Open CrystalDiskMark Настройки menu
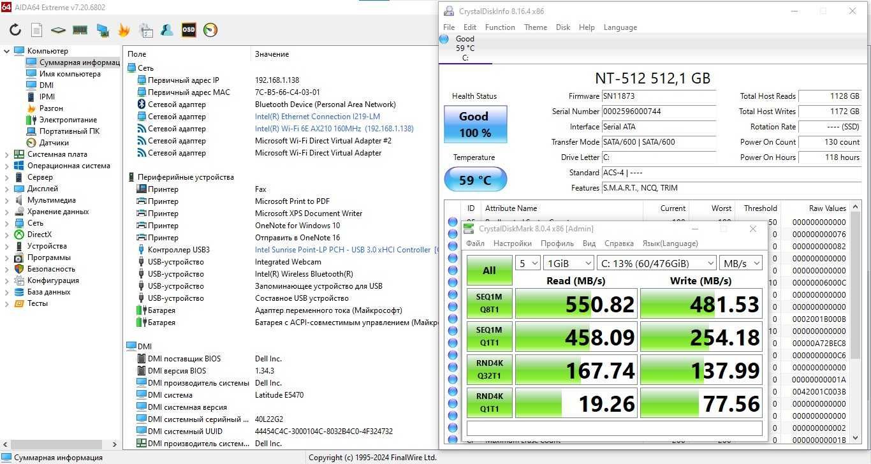The width and height of the screenshot is (871, 464). (513, 243)
